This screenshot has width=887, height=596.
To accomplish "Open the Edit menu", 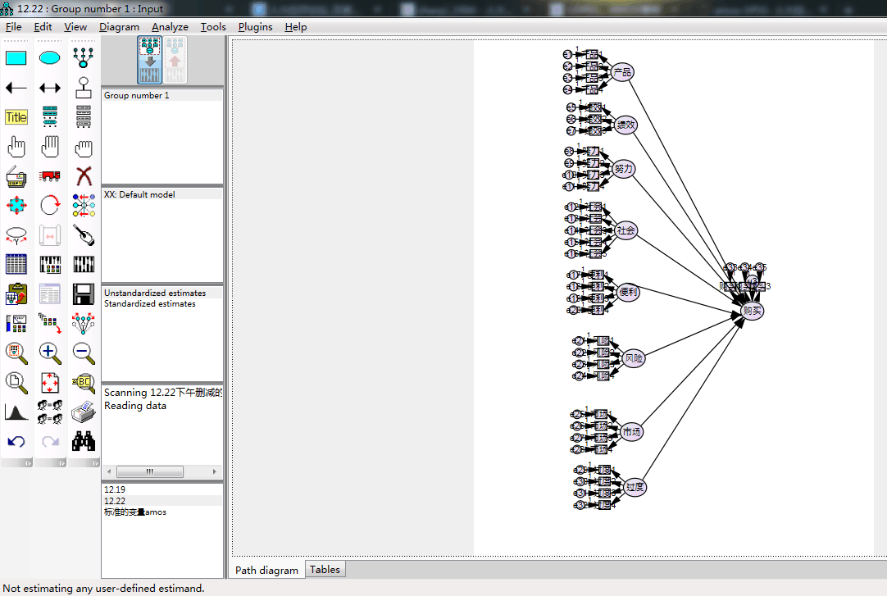I will tap(43, 26).
